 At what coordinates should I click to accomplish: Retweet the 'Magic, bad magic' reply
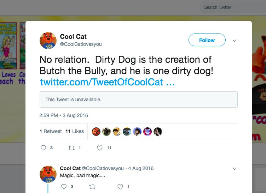92,187
